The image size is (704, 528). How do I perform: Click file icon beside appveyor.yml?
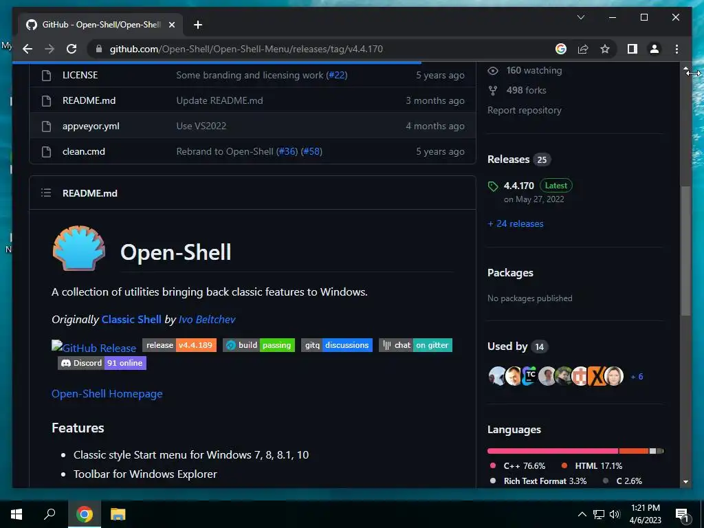(x=46, y=126)
